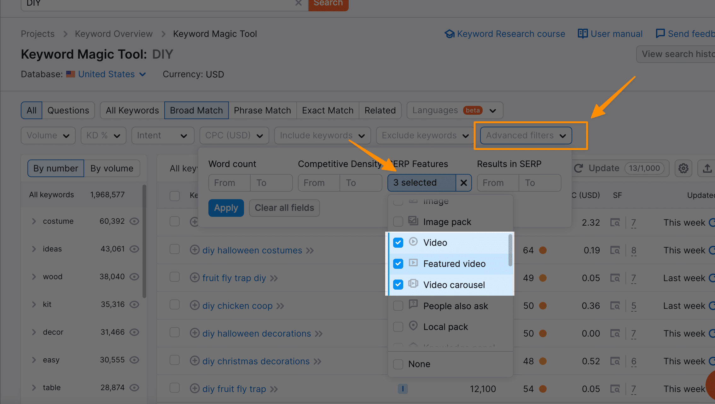The width and height of the screenshot is (715, 404).
Task: Toggle the Video checkbox on
Action: point(399,242)
